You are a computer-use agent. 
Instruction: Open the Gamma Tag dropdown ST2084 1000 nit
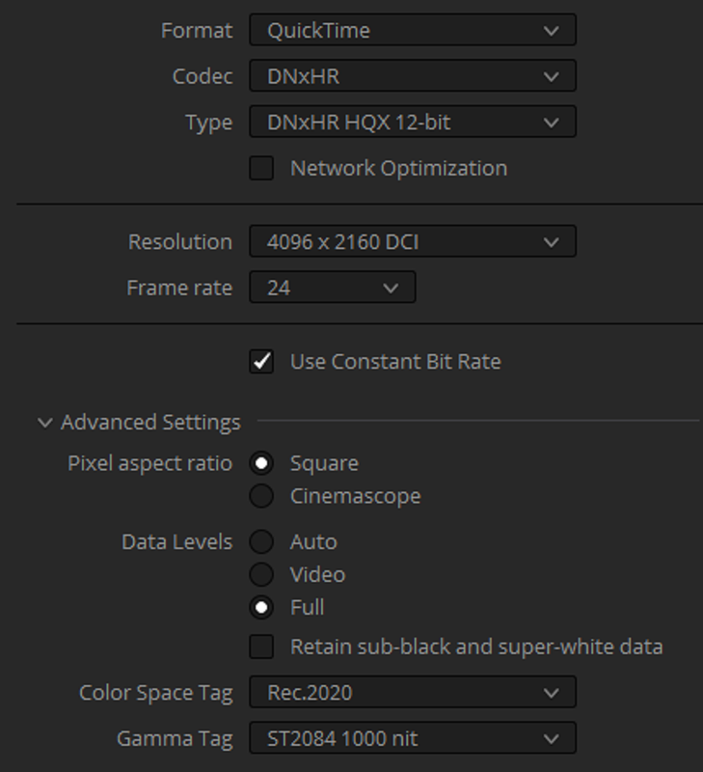pyautogui.click(x=413, y=738)
